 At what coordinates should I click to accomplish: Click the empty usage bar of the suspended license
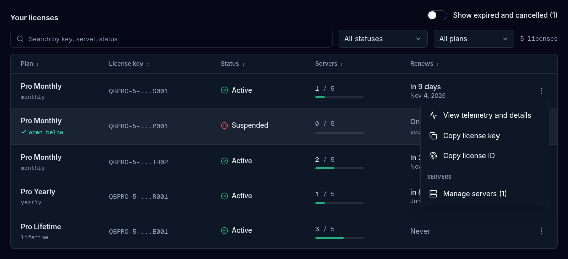click(339, 133)
